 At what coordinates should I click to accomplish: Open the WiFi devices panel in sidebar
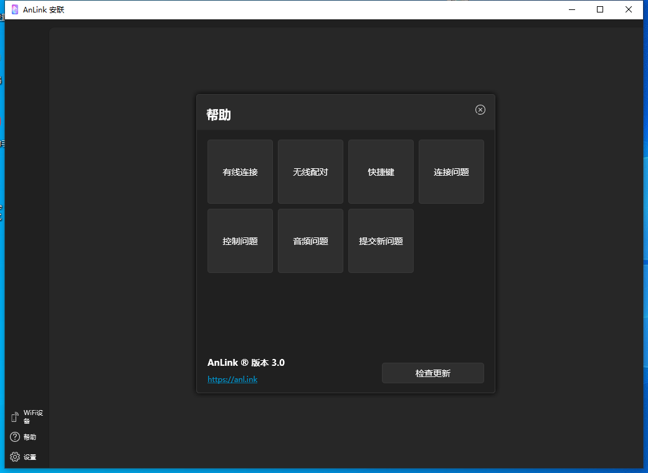coord(27,416)
